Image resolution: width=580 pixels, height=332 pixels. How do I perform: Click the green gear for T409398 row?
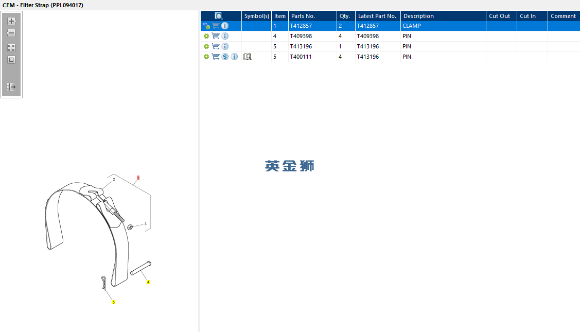[x=206, y=36]
